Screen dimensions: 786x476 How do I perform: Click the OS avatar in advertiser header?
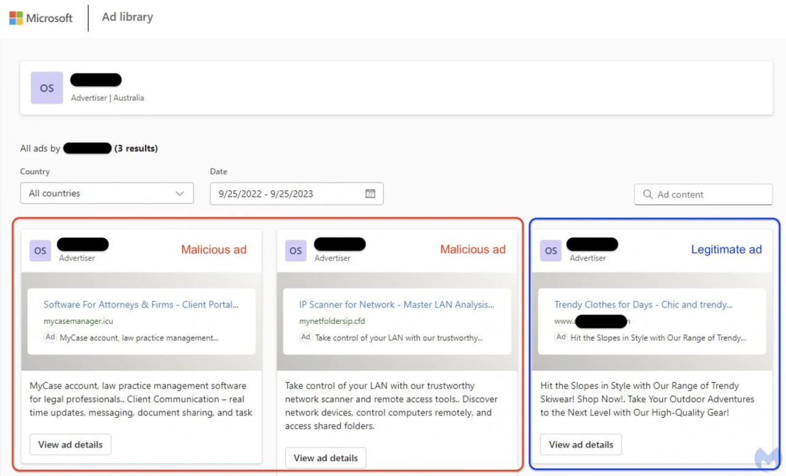click(x=47, y=88)
